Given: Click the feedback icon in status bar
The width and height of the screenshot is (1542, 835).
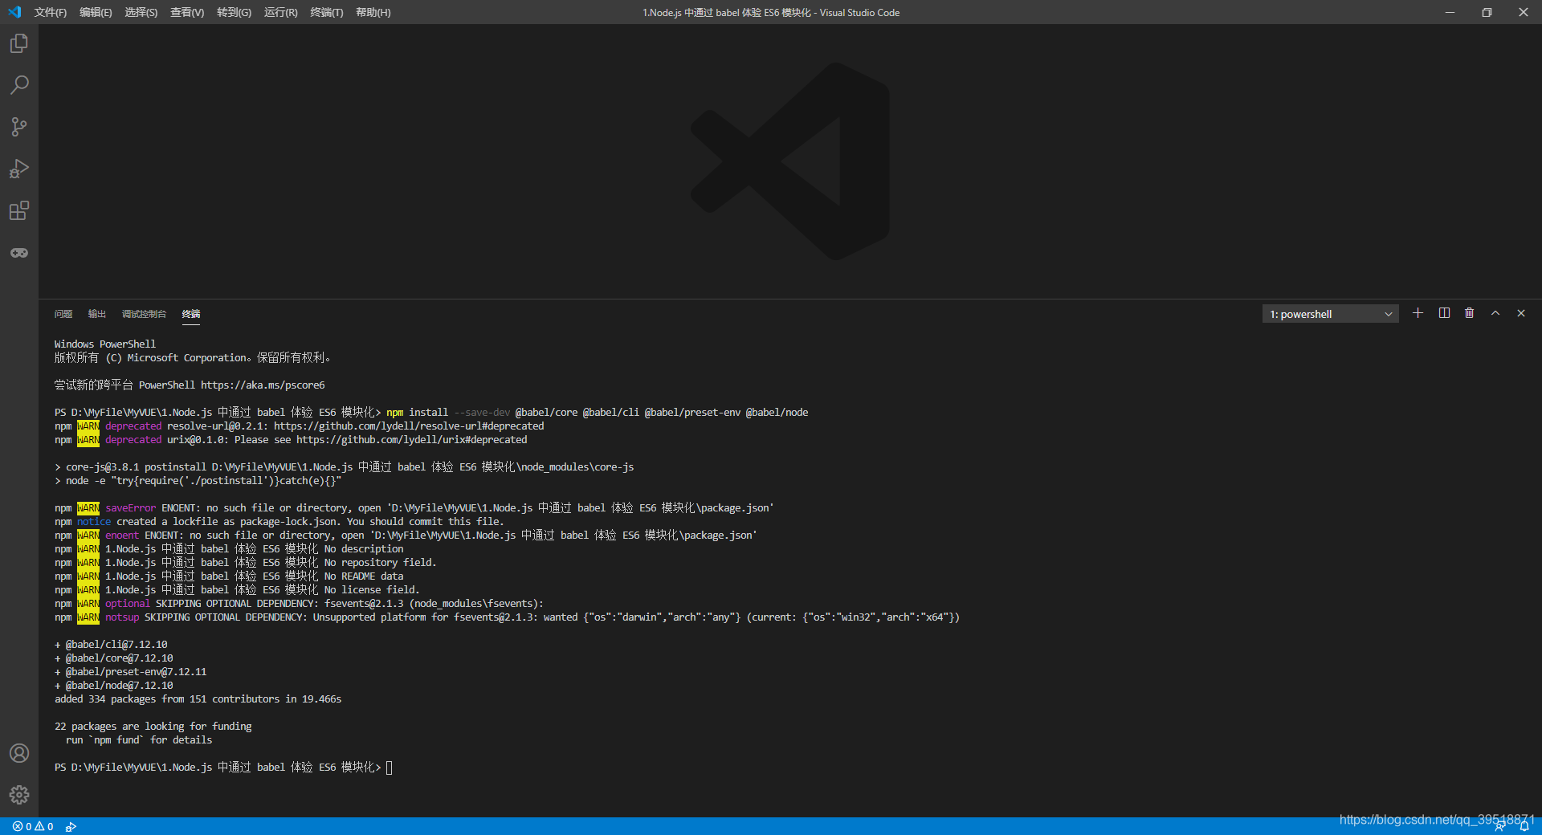Looking at the screenshot, I should [1499, 827].
